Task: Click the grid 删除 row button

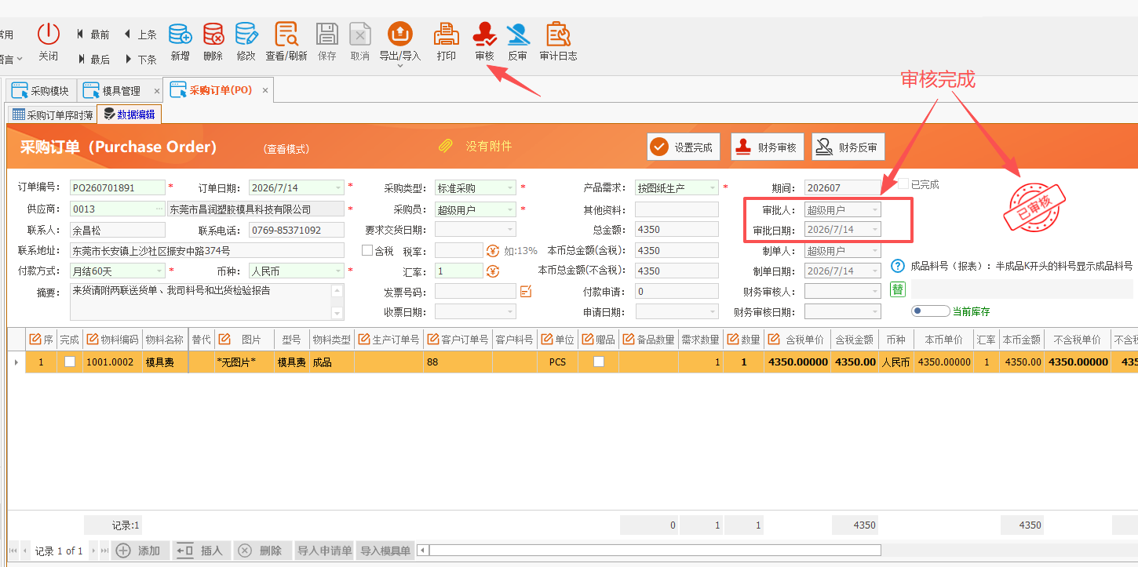Action: pyautogui.click(x=262, y=551)
